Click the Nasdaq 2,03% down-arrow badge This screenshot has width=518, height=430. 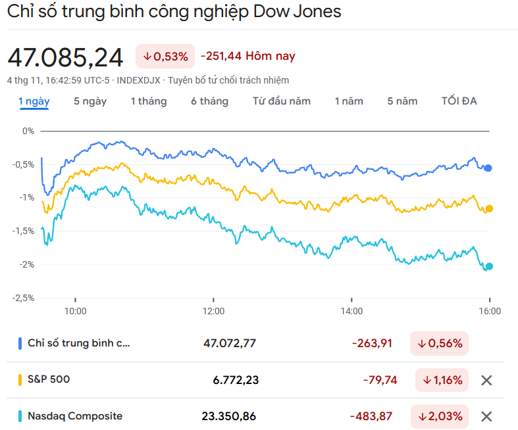click(x=440, y=416)
